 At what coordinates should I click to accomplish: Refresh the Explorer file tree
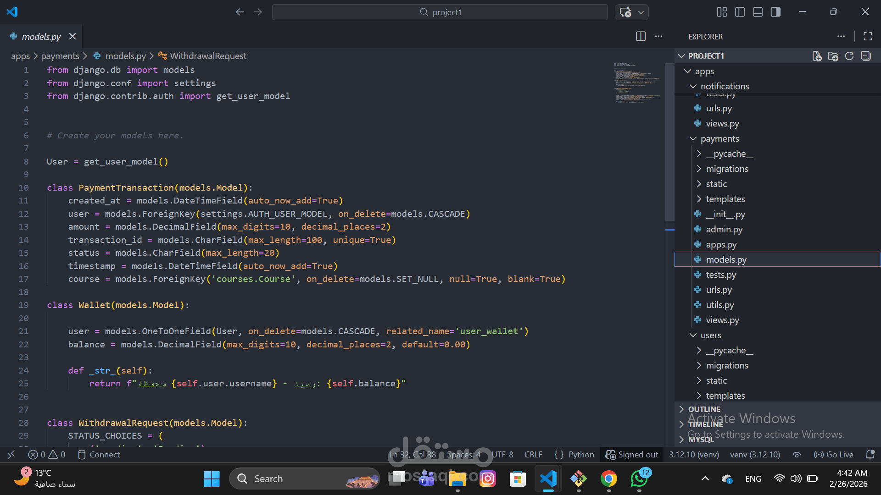click(849, 56)
